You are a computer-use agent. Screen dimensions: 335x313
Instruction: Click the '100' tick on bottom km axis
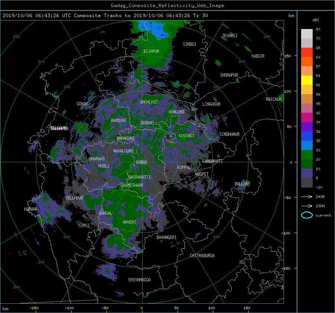click(211, 308)
